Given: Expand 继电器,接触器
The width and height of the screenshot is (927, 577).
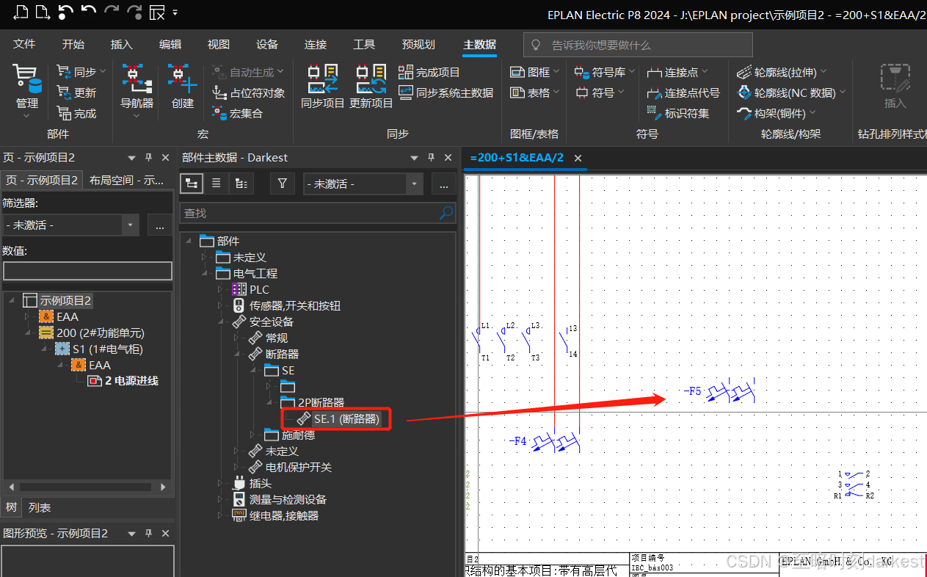Looking at the screenshot, I should coord(220,516).
